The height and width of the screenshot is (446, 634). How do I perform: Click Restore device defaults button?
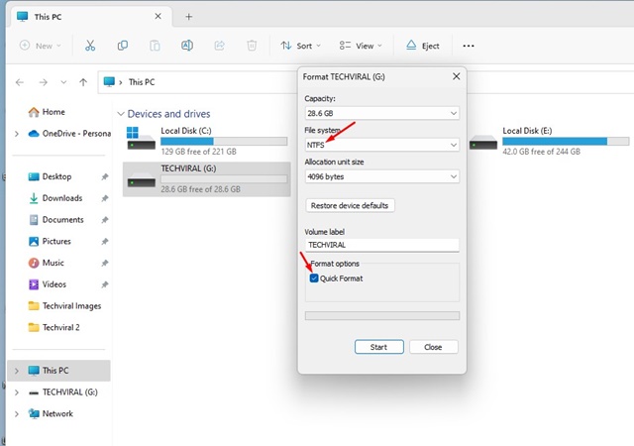351,206
